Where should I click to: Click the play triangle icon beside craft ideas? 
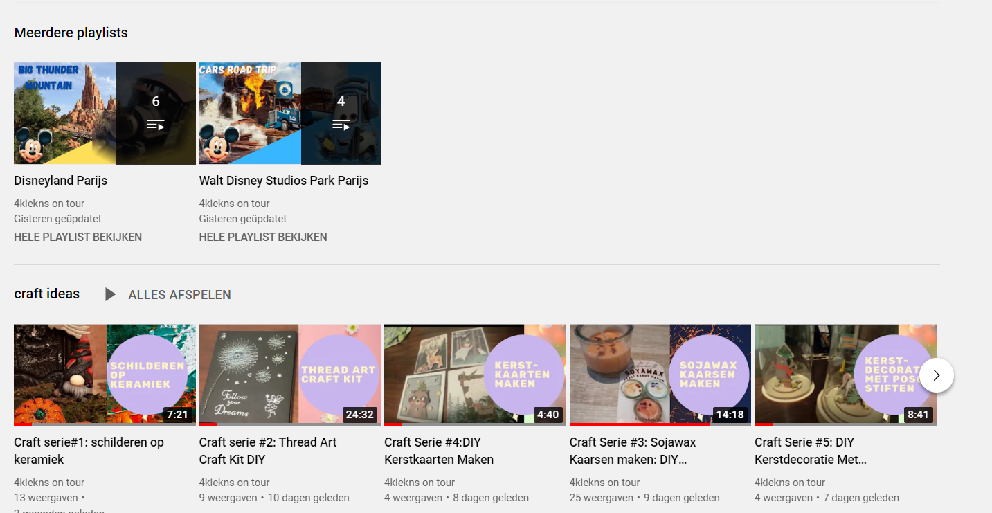tap(110, 294)
